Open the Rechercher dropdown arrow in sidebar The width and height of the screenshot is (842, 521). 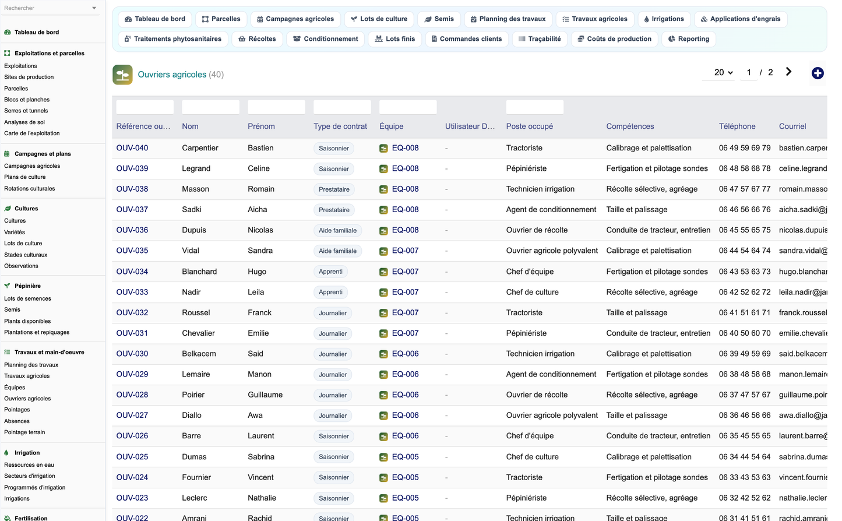click(x=94, y=8)
